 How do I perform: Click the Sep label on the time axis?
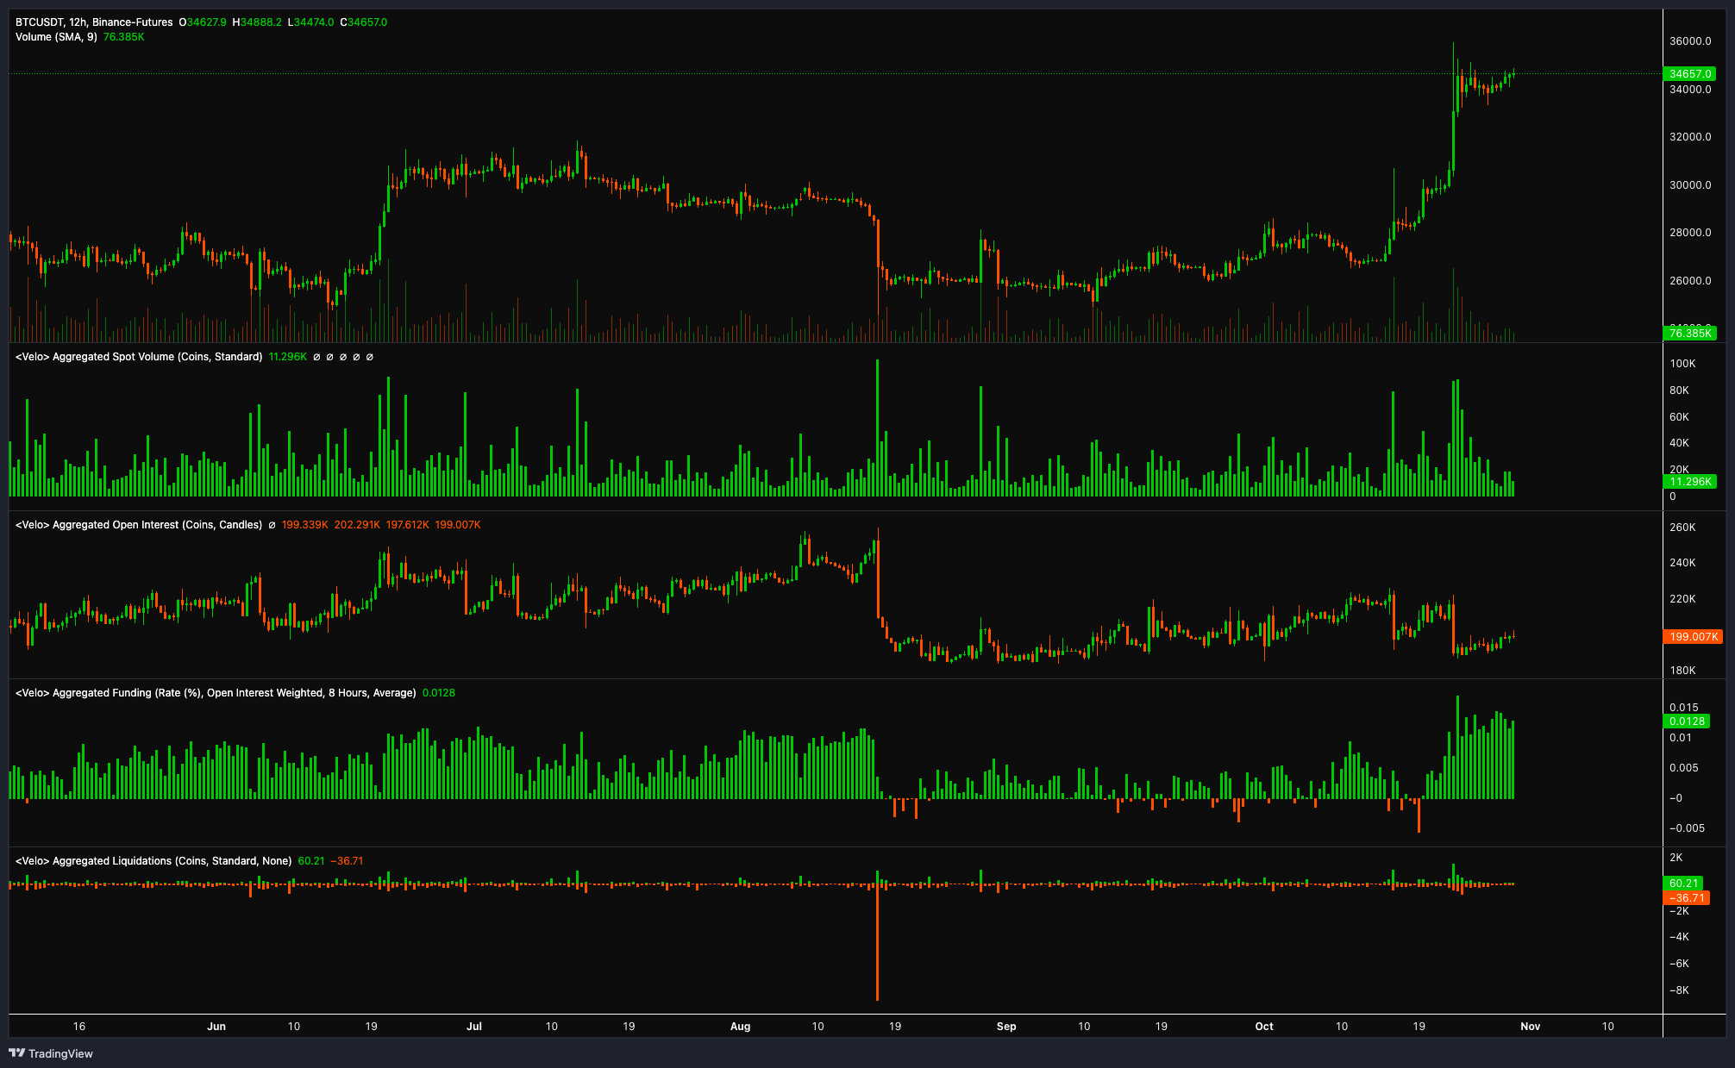1005,1026
